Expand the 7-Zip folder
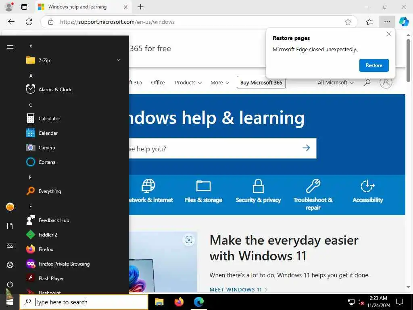 click(74, 61)
